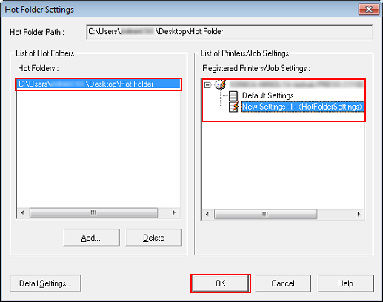The height and width of the screenshot is (302, 383).
Task: Select the Desktop\Hot Folder list entry
Action: point(99,84)
